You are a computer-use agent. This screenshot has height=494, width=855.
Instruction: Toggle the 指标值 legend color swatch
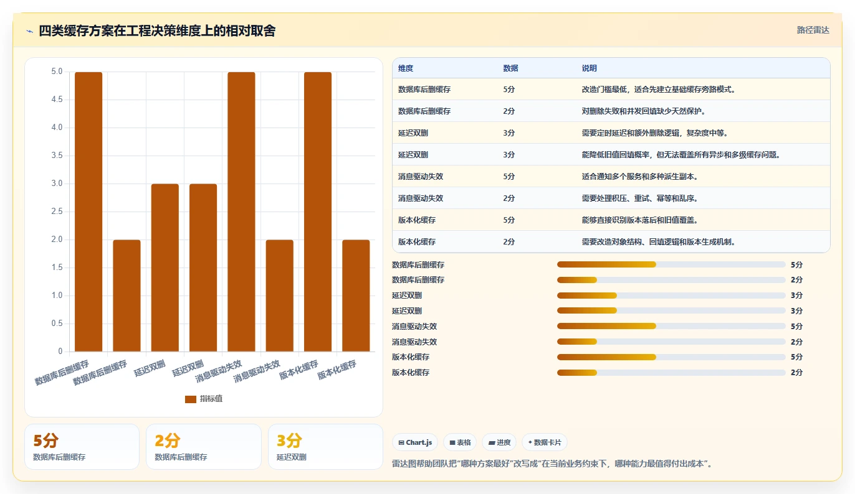tap(191, 399)
